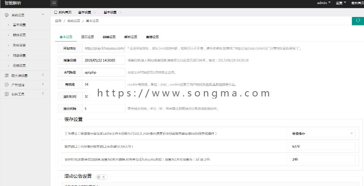Screen dimensions: 364x186
Task: Click 系统设置 in the breadcrumb
Action: [x=74, y=21]
